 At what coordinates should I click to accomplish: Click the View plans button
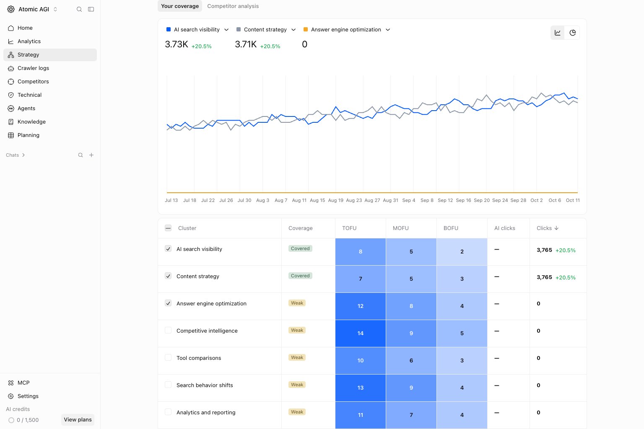78,420
